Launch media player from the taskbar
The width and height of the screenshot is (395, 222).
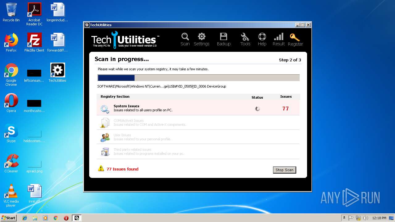(45, 218)
